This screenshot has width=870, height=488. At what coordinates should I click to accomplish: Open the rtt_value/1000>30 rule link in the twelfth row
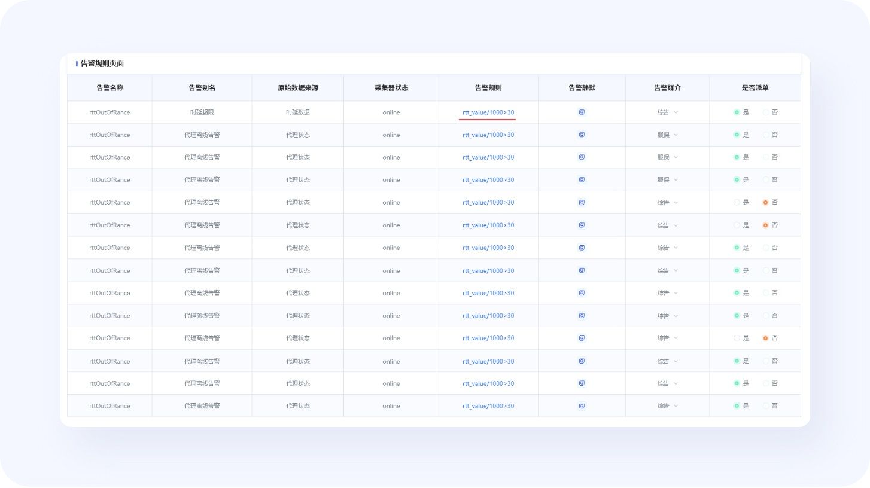[488, 361]
